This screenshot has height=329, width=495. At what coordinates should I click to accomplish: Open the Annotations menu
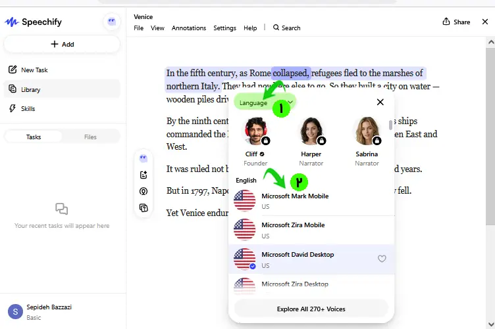[x=189, y=28]
